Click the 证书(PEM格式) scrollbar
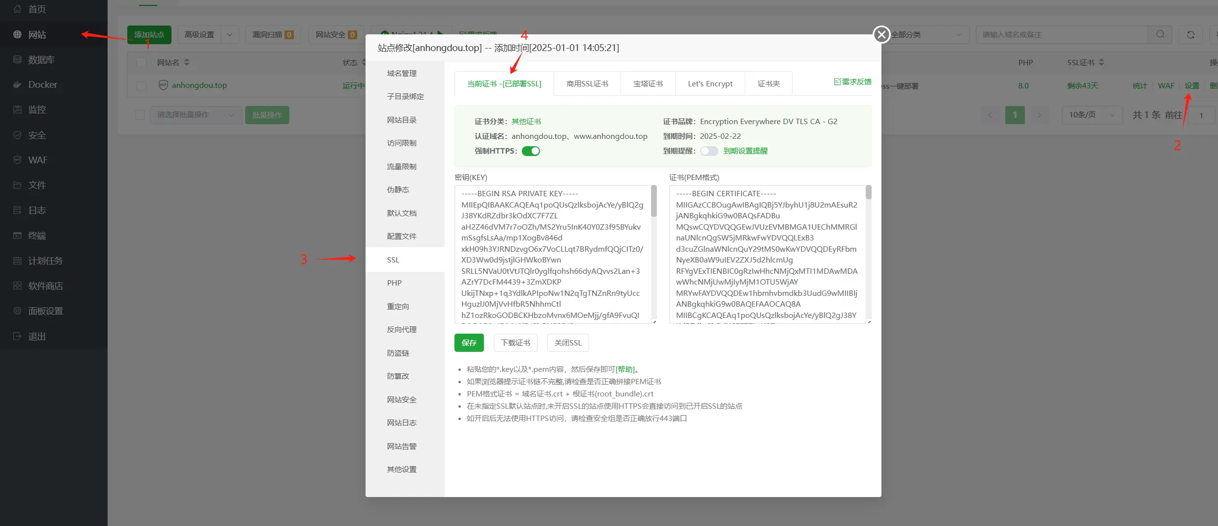The image size is (1218, 526). point(869,192)
